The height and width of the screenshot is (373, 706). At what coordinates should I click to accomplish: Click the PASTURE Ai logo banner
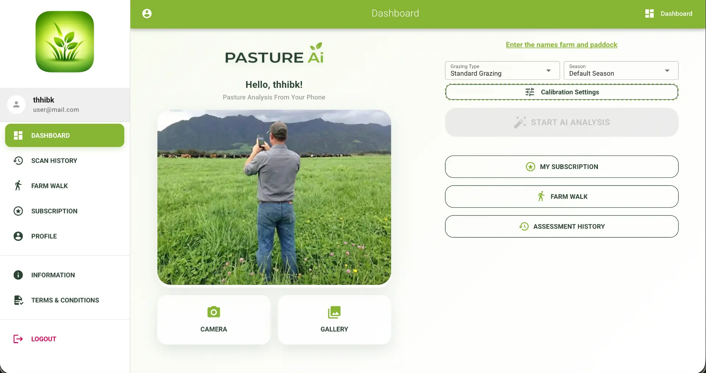tap(274, 54)
